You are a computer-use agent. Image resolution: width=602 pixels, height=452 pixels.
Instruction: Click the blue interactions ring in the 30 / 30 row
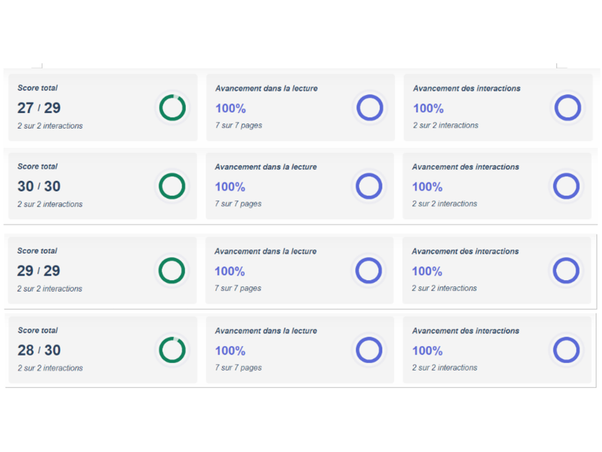click(566, 186)
